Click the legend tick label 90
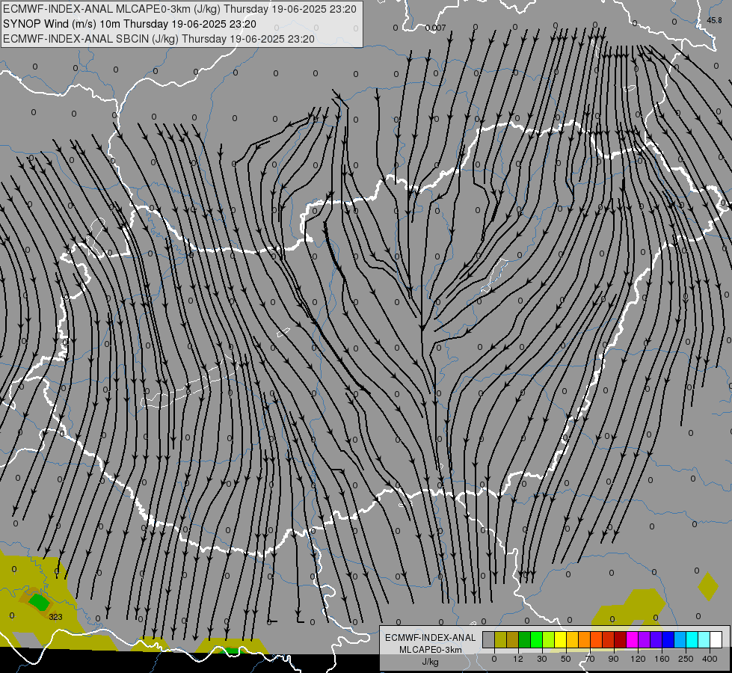This screenshot has width=732, height=673. pyautogui.click(x=613, y=659)
